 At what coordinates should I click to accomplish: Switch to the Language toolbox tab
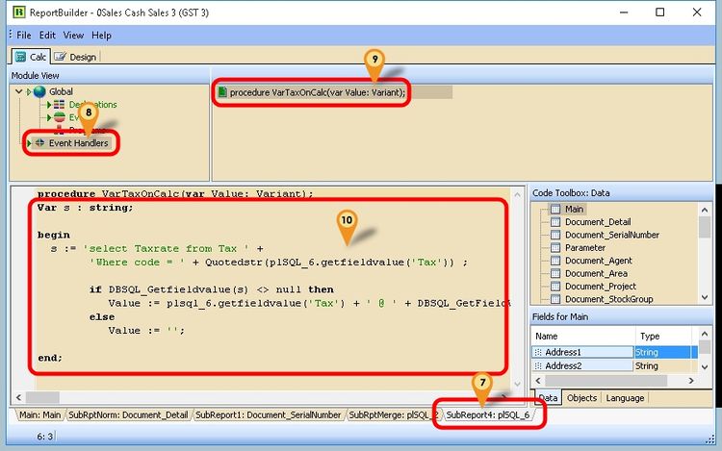coord(625,398)
